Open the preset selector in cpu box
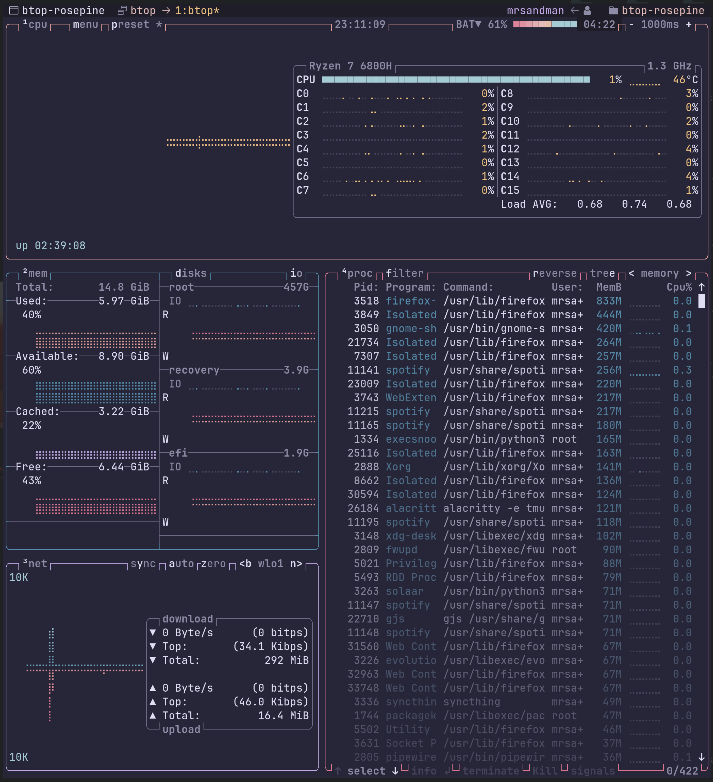The height and width of the screenshot is (782, 713). (x=130, y=24)
